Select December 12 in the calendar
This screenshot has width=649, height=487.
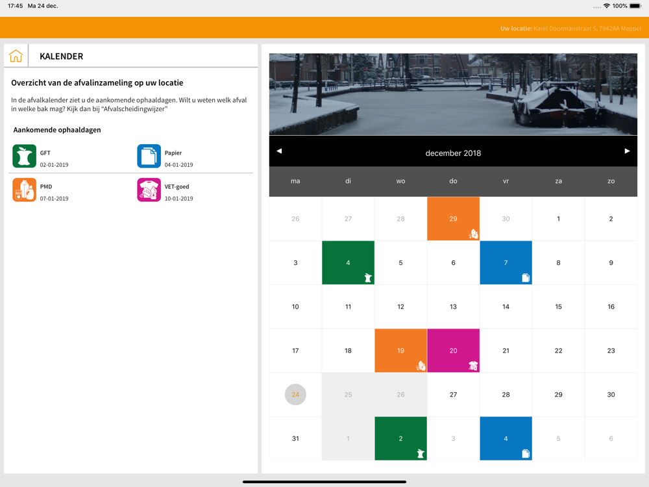400,306
